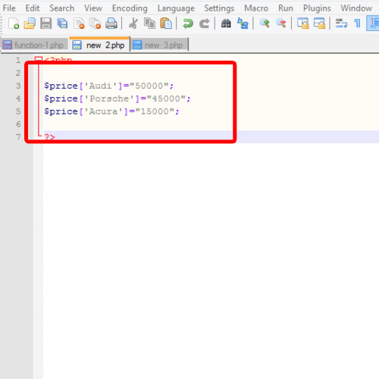Click the Save file icon
This screenshot has width=379, height=379.
click(45, 23)
